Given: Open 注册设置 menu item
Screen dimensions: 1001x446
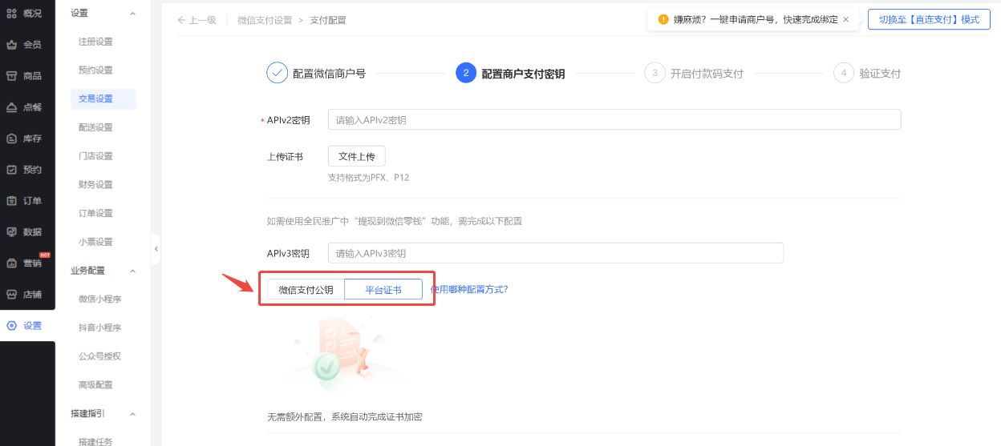Looking at the screenshot, I should [95, 42].
